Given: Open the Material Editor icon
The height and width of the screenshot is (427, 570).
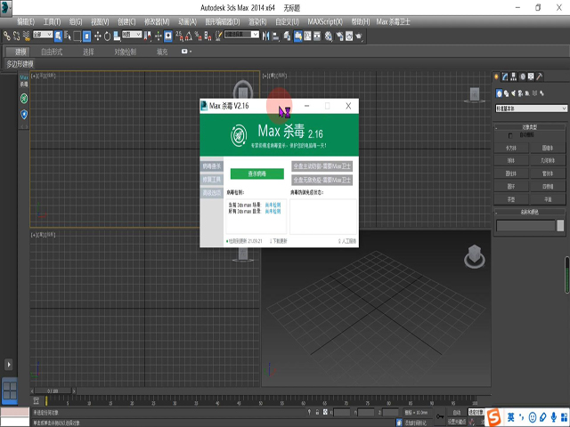Looking at the screenshot, I should [x=329, y=36].
